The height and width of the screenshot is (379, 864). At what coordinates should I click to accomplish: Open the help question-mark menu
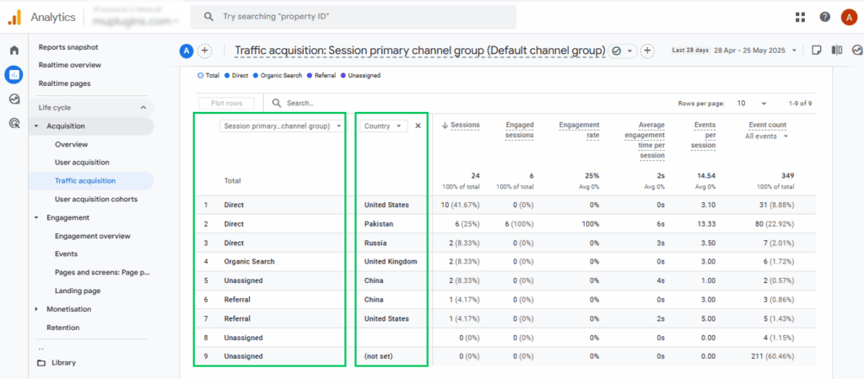pos(825,17)
